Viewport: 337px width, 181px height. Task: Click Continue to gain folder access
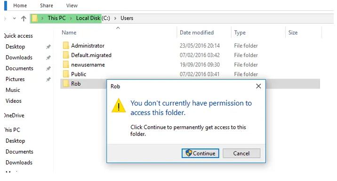(201, 153)
